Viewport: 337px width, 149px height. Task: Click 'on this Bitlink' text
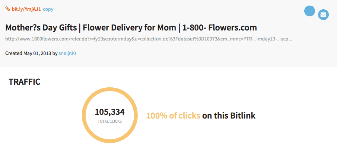pos(229,116)
